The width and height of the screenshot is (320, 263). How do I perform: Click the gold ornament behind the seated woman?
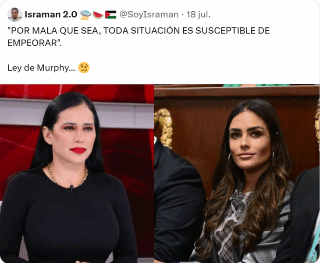pos(164,128)
